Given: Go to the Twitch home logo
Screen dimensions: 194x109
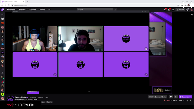Looking at the screenshot, I should pyautogui.click(x=2, y=10).
